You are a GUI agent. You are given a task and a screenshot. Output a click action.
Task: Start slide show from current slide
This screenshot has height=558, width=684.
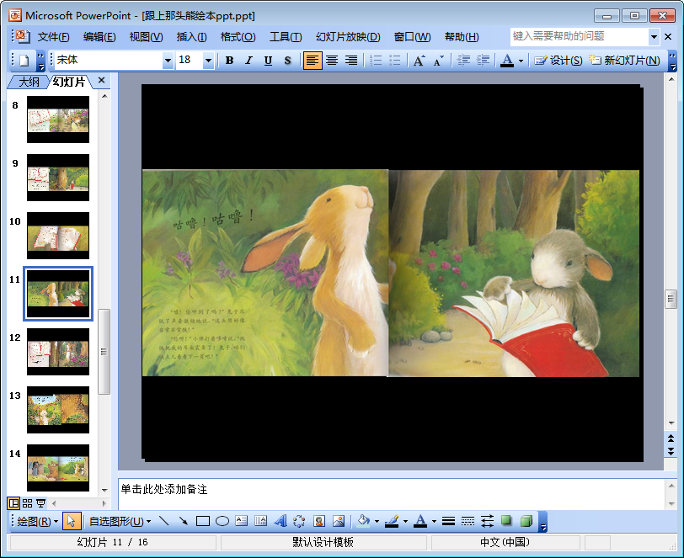click(40, 503)
